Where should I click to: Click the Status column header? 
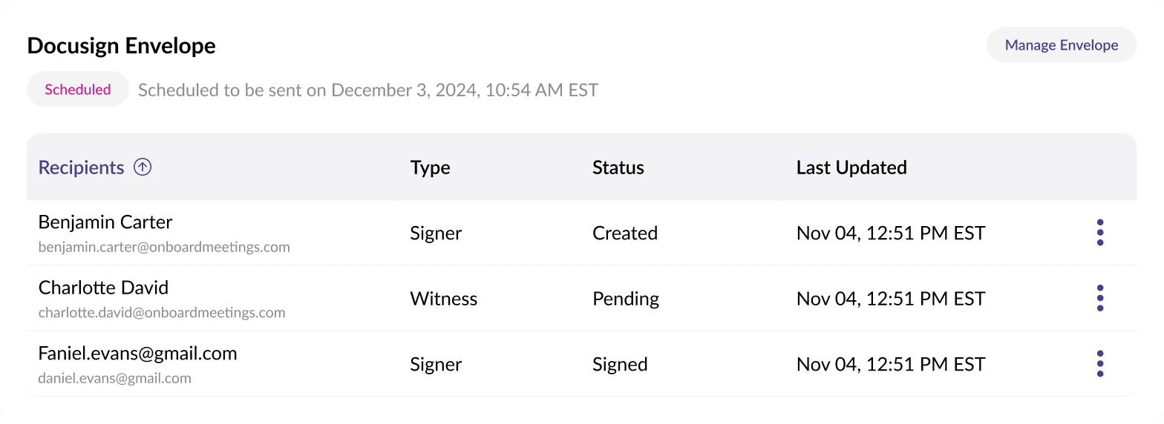pos(618,168)
